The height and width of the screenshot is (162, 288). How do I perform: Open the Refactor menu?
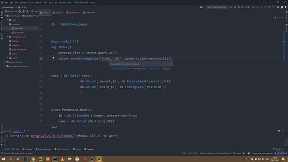[39, 3]
